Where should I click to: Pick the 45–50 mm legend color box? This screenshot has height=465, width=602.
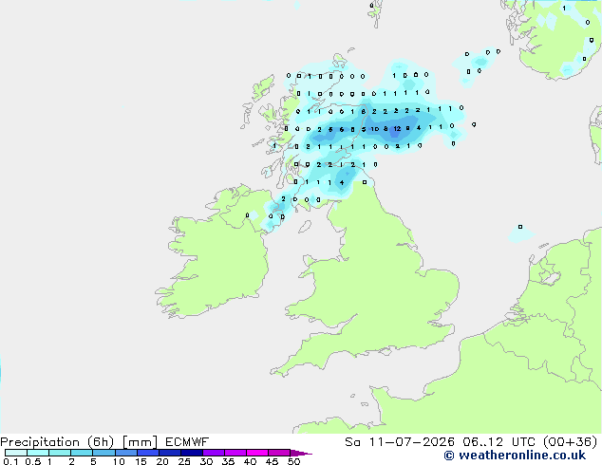tap(279, 453)
